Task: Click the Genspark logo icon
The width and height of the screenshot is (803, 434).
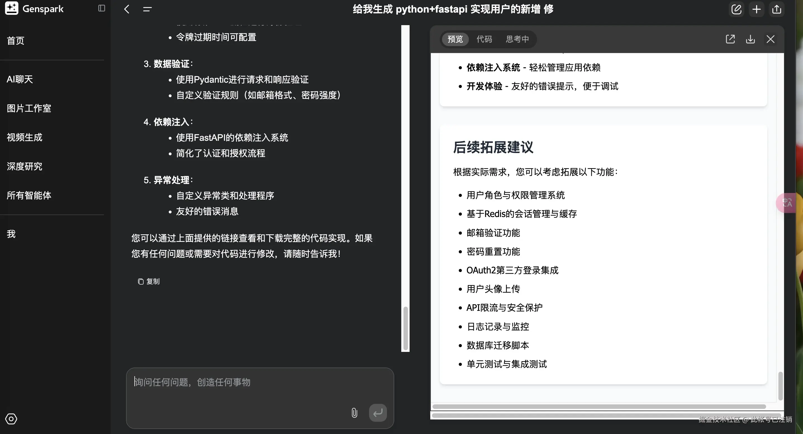Action: 11,8
